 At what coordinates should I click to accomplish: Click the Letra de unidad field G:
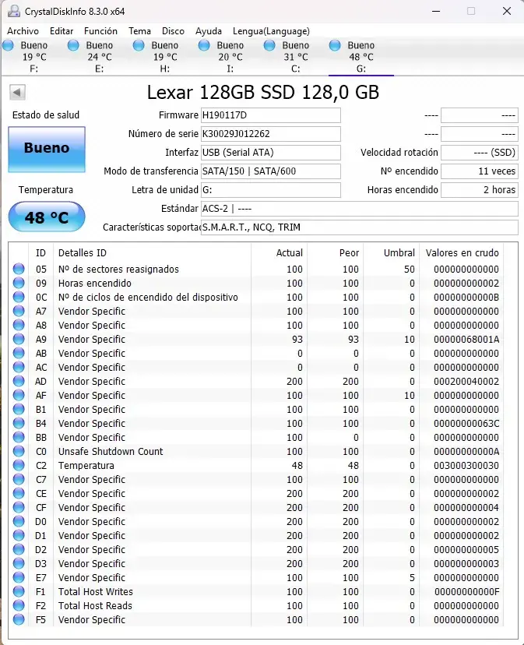271,189
